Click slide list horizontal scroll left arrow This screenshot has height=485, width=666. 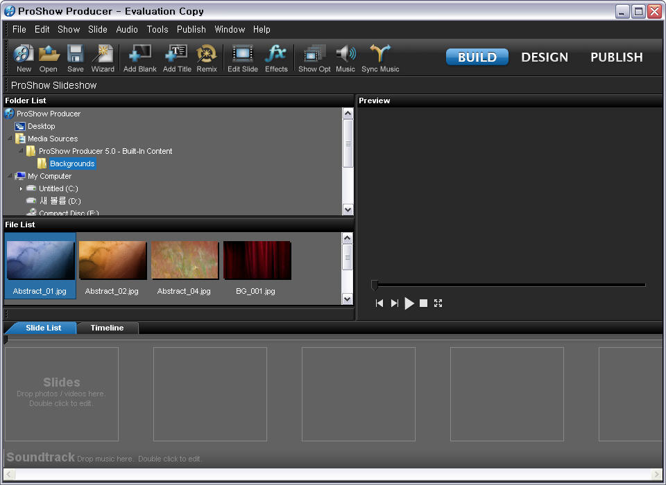pyautogui.click(x=9, y=474)
